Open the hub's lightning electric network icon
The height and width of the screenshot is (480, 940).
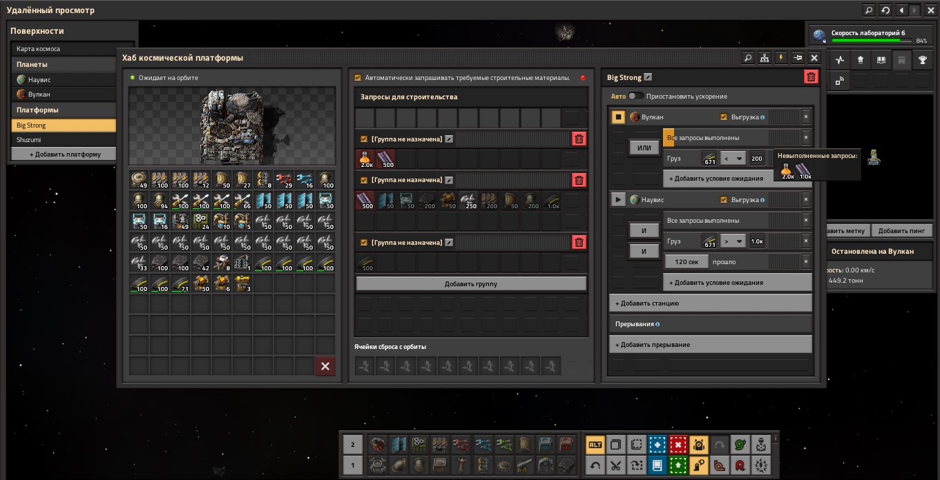781,58
